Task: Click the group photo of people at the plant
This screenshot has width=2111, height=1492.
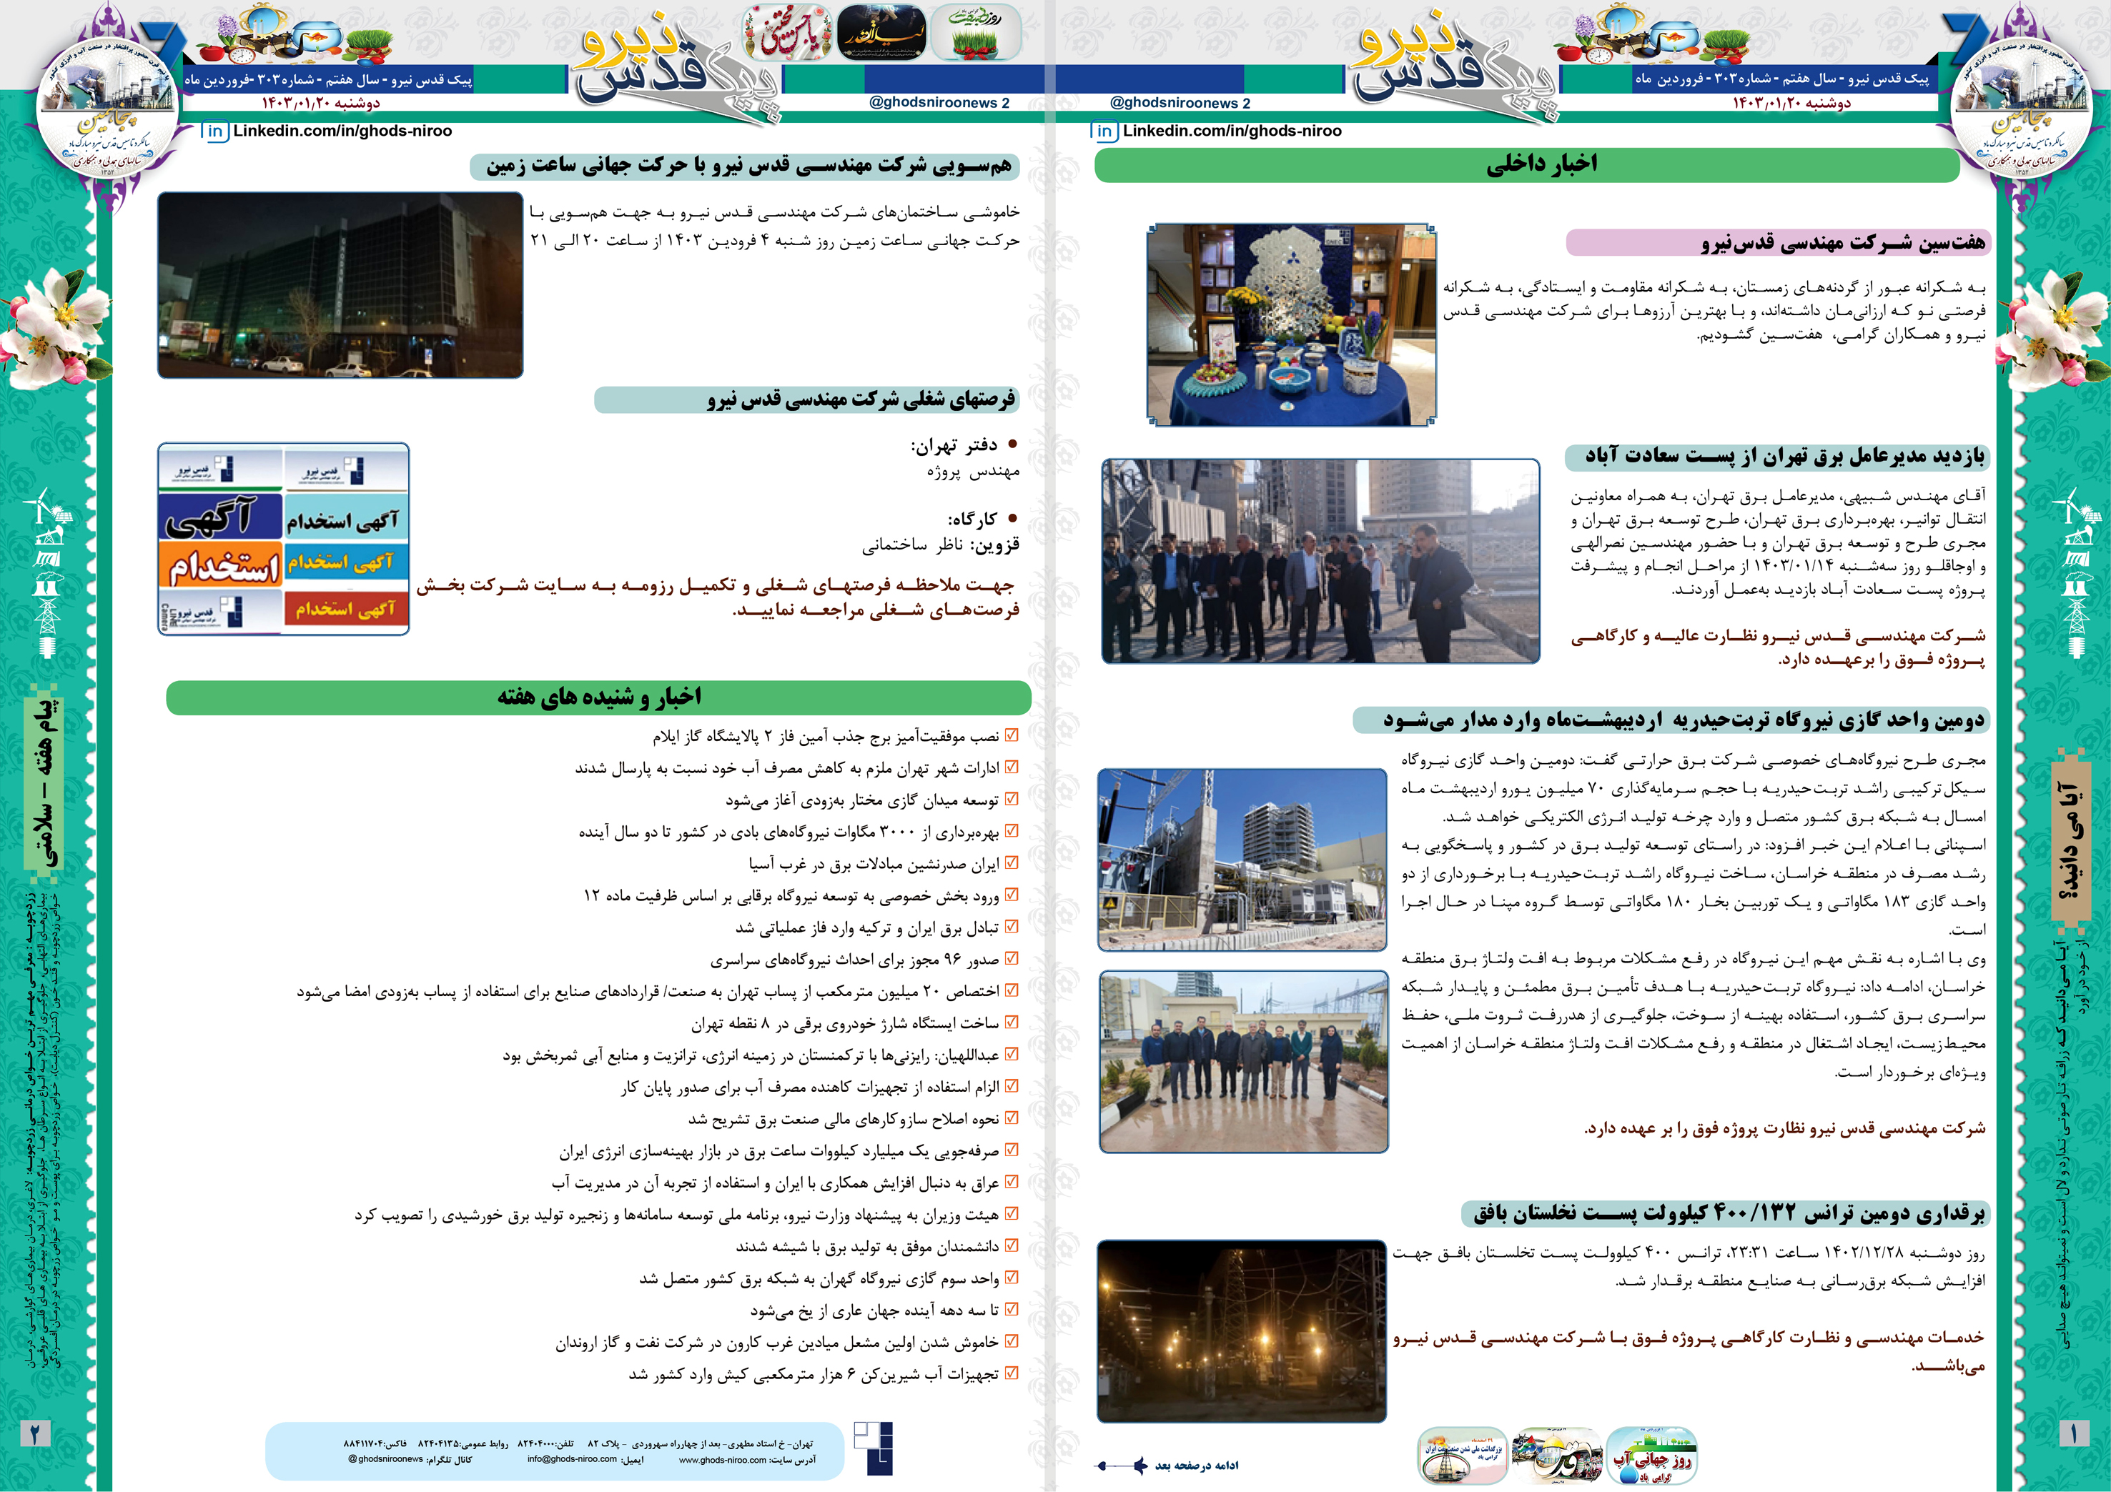Action: 1243,1061
